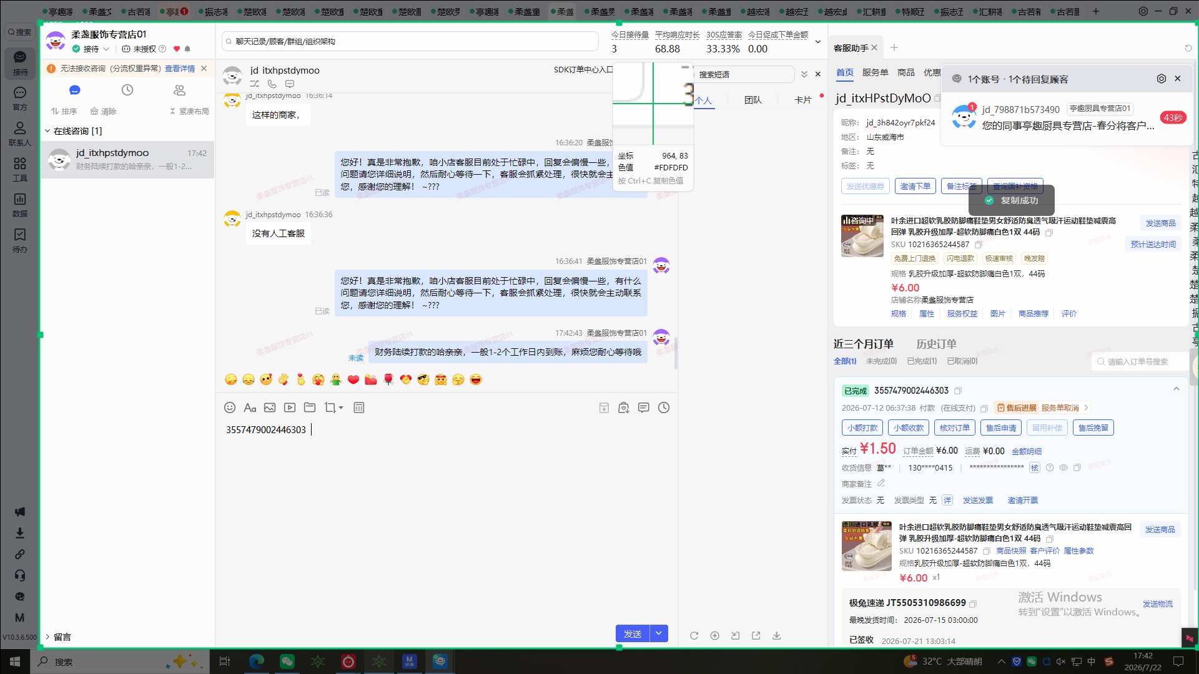This screenshot has width=1199, height=674.
Task: Open quick replies with the speech bubble icon
Action: 644,408
